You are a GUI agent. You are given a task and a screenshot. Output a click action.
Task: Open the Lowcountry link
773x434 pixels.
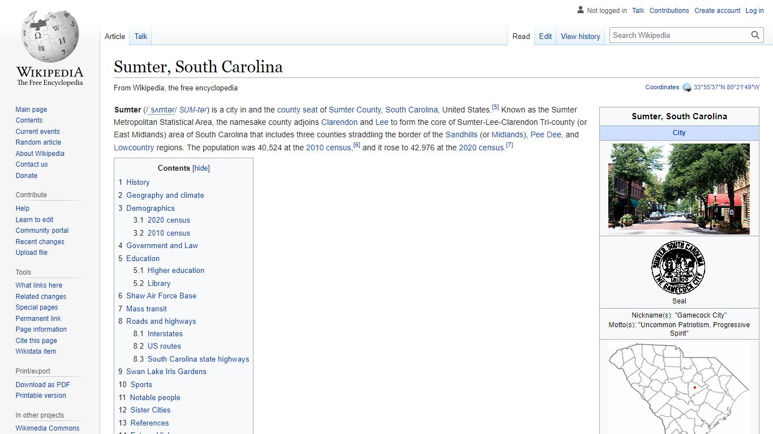134,147
